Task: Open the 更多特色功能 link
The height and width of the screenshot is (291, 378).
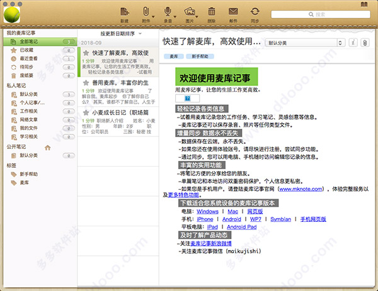Action: click(x=183, y=195)
